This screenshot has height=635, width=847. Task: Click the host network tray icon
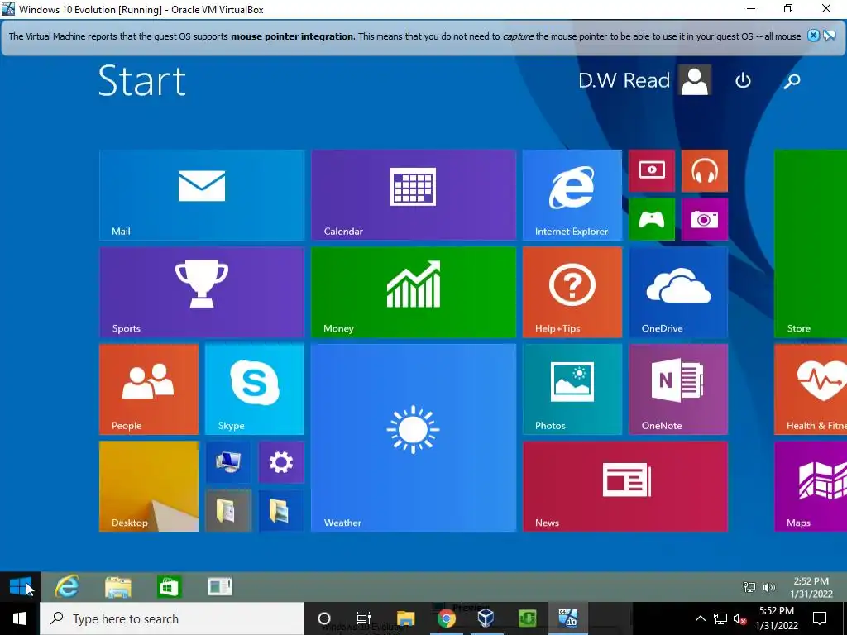click(x=720, y=618)
